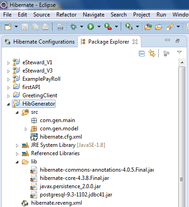
Task: Select postgresql-9.3-1102.jdbc41.jar
Action: click(x=76, y=195)
